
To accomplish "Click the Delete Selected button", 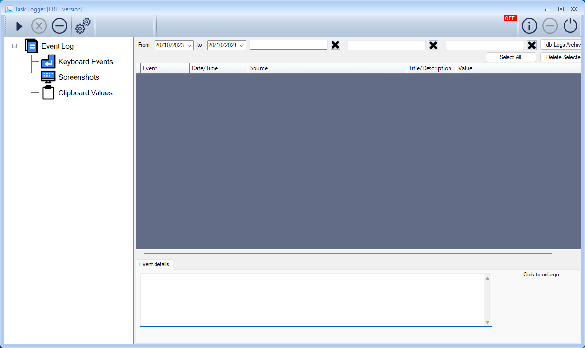I will coord(562,57).
